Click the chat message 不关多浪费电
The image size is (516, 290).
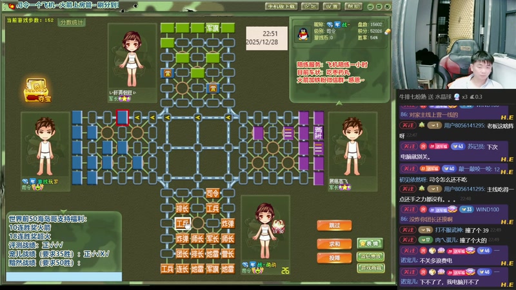436,260
